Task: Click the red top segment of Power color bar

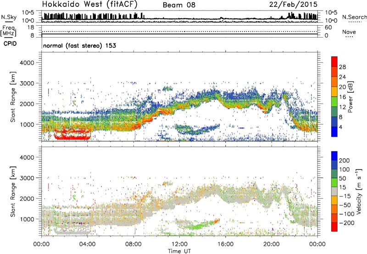Action: point(334,61)
